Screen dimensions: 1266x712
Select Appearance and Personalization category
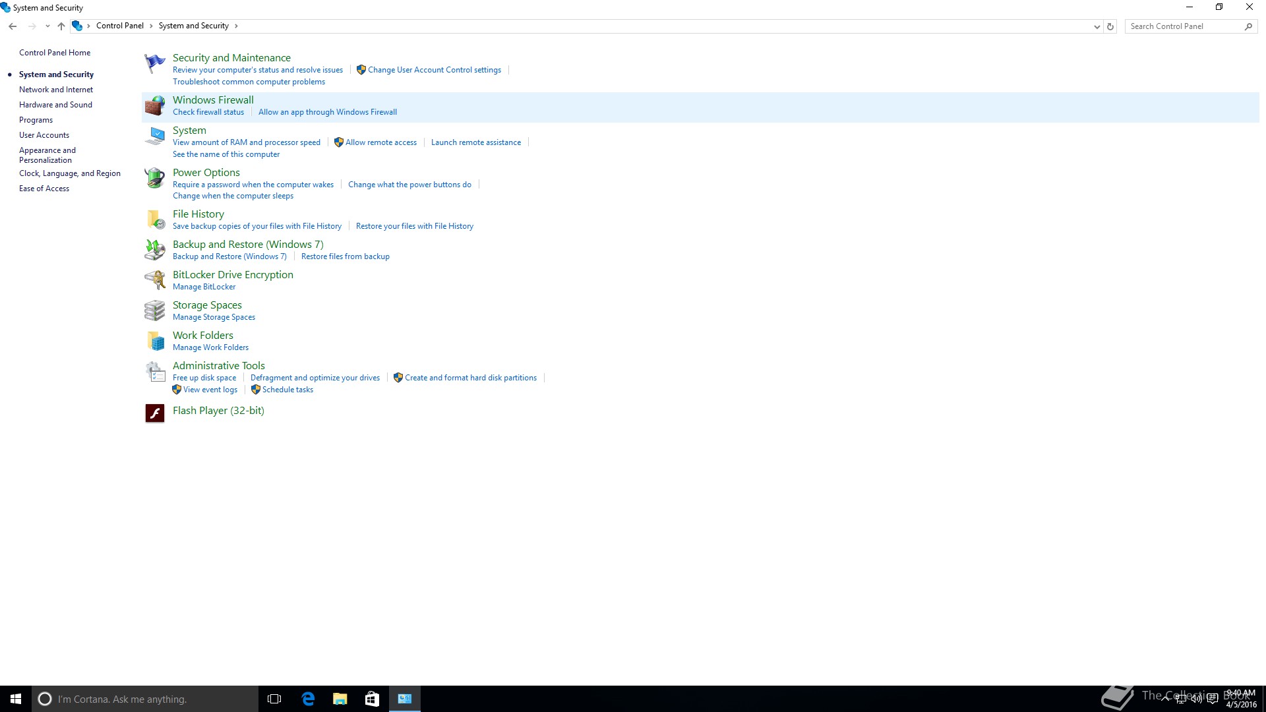[47, 155]
